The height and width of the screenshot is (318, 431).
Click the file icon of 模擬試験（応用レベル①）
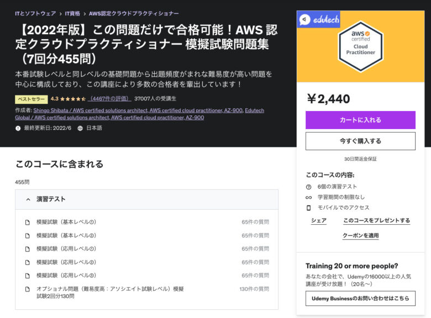click(27, 249)
